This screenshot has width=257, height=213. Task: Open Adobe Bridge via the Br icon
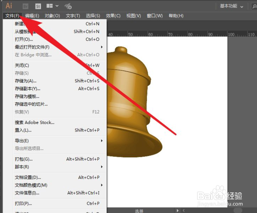click(25, 6)
